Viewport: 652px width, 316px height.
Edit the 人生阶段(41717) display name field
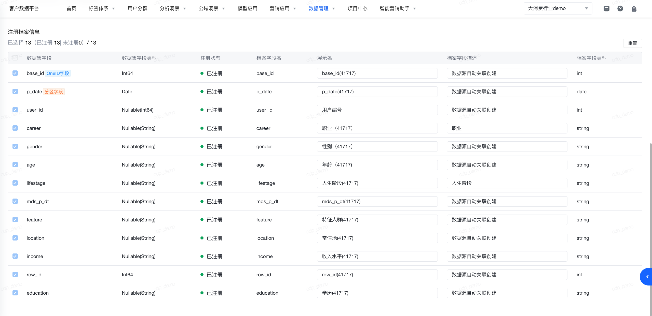[377, 183]
